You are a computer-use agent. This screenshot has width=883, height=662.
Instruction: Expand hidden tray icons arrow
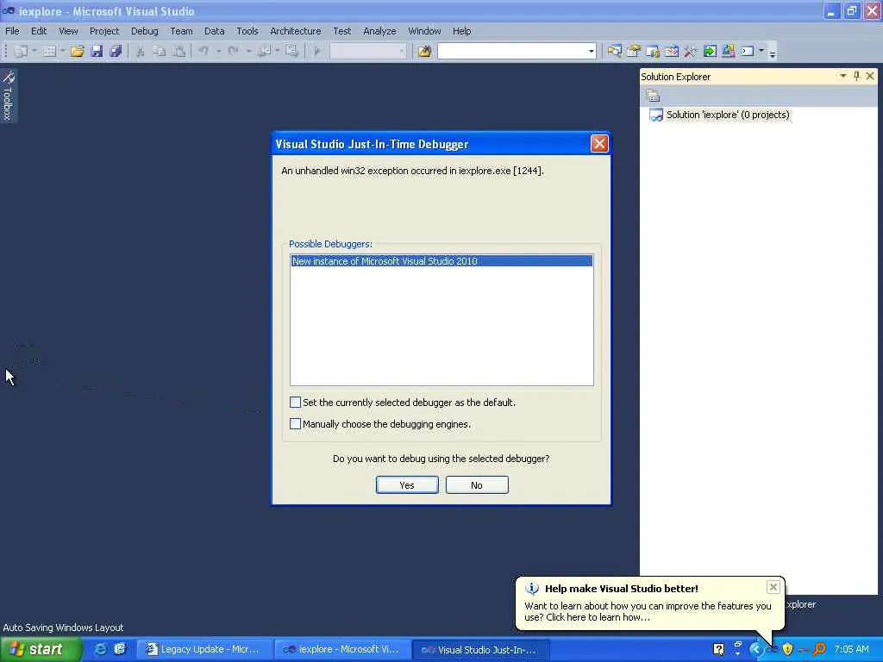coord(755,649)
